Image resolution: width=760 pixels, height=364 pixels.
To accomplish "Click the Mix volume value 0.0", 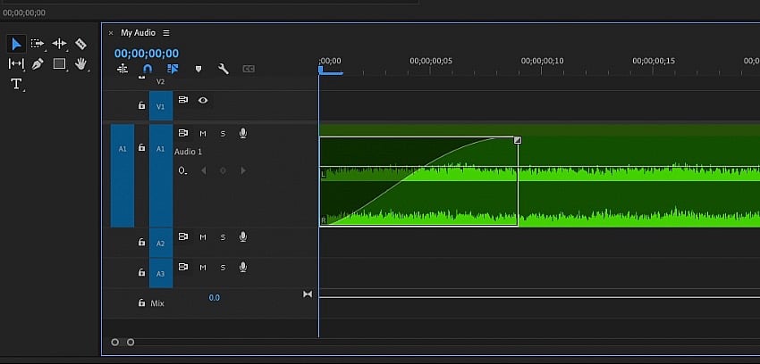I will tap(215, 298).
